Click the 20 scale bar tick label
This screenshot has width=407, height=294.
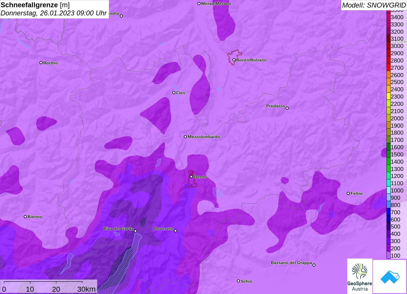click(x=56, y=289)
